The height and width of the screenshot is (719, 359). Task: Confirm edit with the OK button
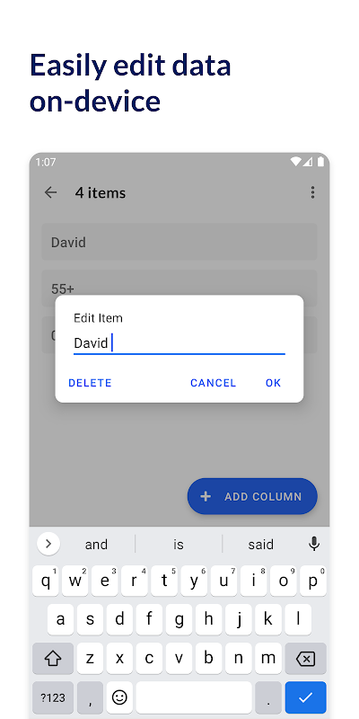273,383
